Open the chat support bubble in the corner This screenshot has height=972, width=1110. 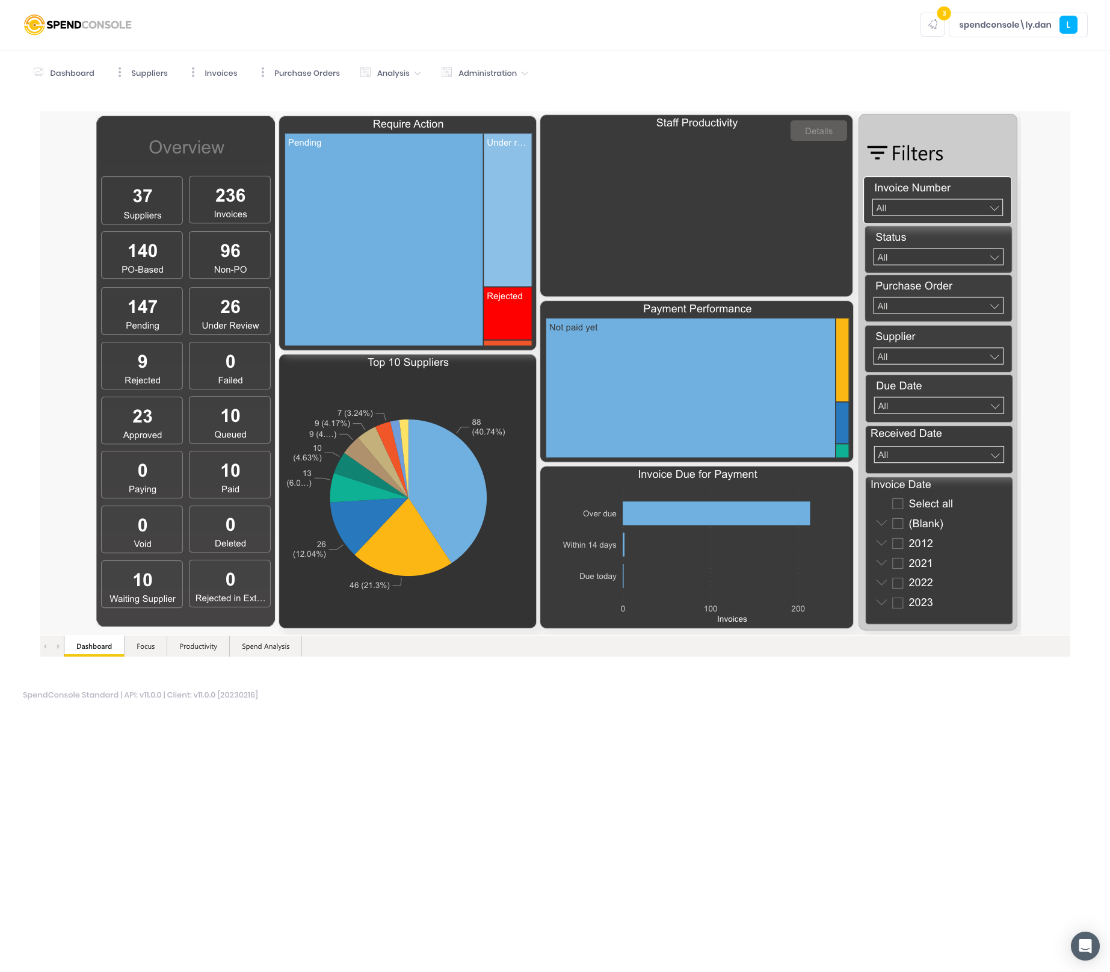1085,946
